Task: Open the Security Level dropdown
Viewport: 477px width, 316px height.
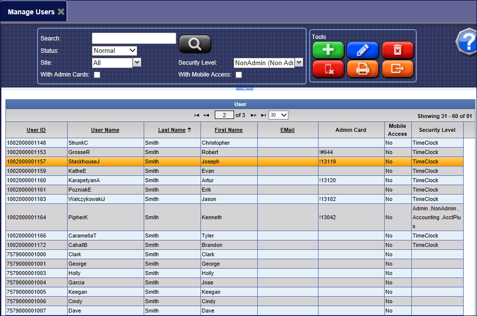Action: click(268, 63)
